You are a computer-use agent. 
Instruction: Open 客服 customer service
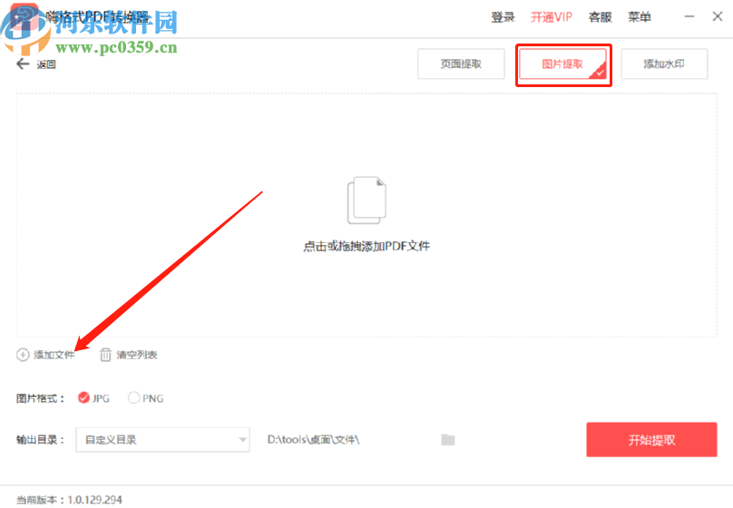[601, 17]
